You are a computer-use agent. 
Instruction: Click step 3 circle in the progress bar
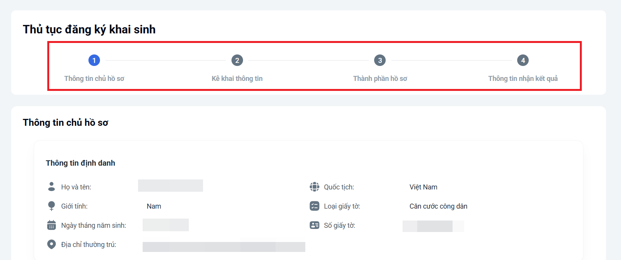click(380, 60)
